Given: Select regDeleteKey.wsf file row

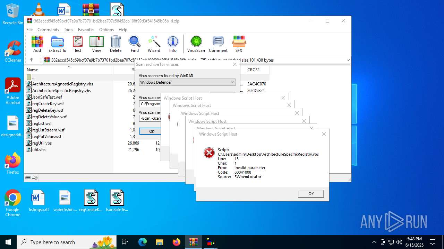Looking at the screenshot, I should 48,110.
